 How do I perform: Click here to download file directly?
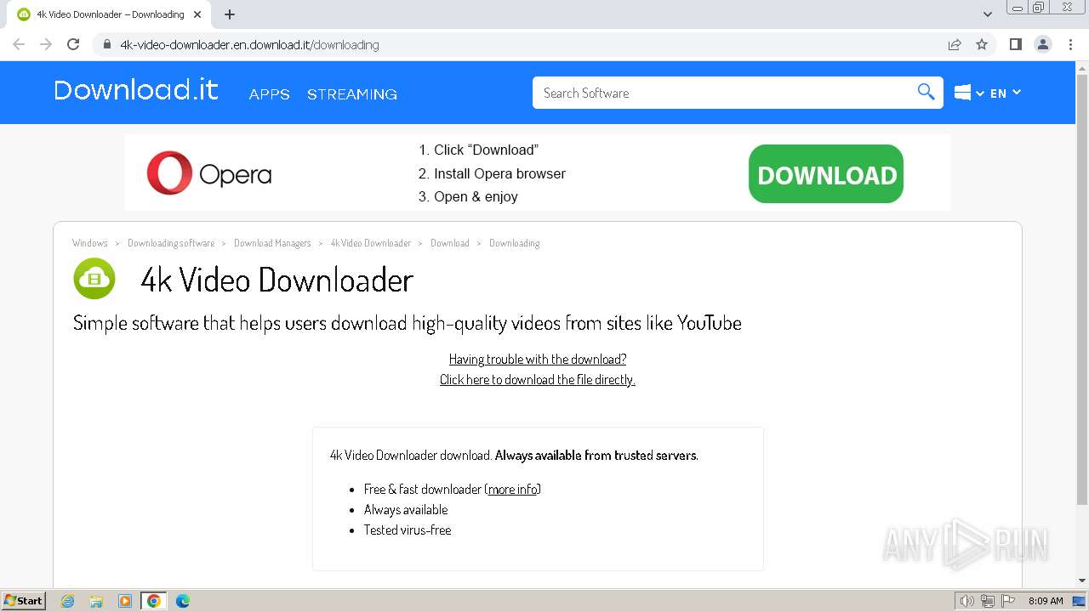pos(538,379)
